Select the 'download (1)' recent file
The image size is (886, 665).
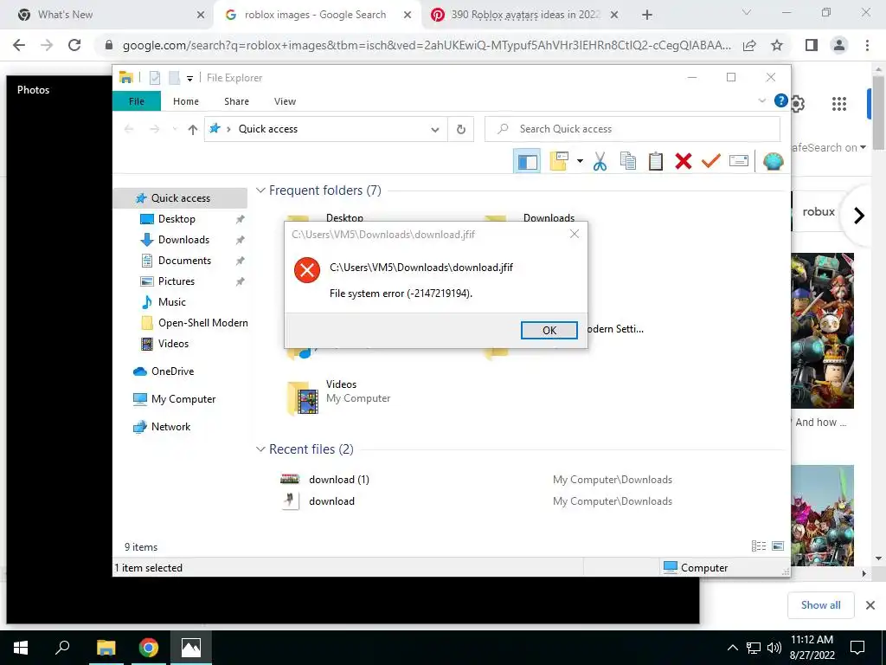(x=338, y=480)
